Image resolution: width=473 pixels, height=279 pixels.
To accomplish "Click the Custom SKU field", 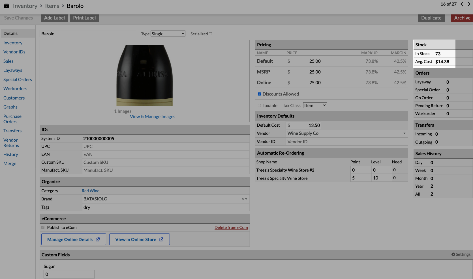I will pyautogui.click(x=166, y=162).
